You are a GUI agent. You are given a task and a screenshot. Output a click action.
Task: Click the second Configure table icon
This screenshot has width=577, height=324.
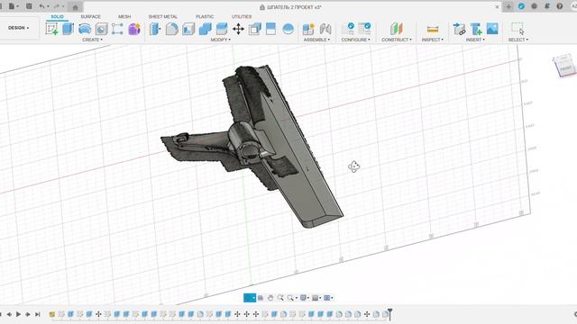click(x=364, y=28)
